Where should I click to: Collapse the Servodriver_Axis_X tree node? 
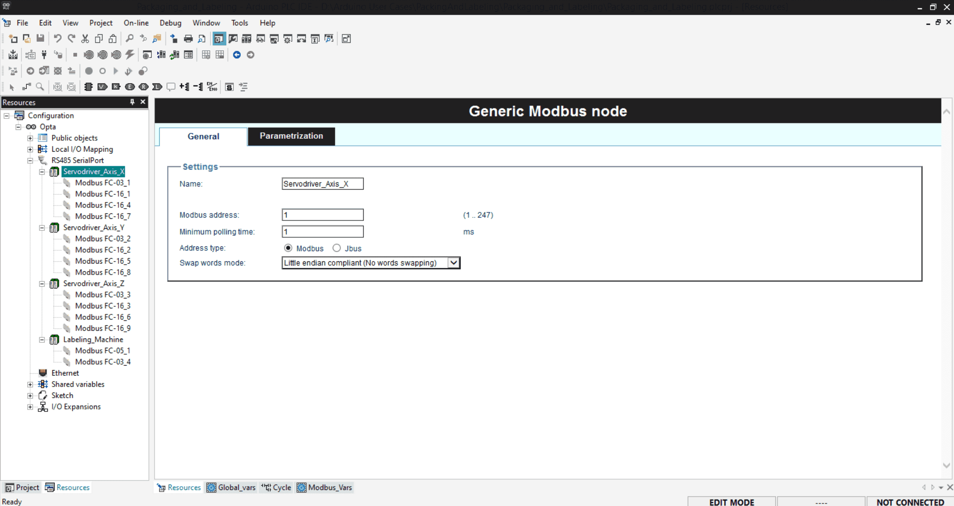tap(42, 172)
